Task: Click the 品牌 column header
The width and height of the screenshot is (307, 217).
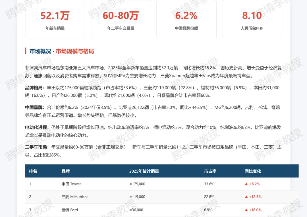Action: 66,171
